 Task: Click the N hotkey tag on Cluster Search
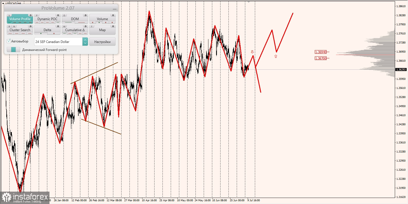click(x=14, y=26)
